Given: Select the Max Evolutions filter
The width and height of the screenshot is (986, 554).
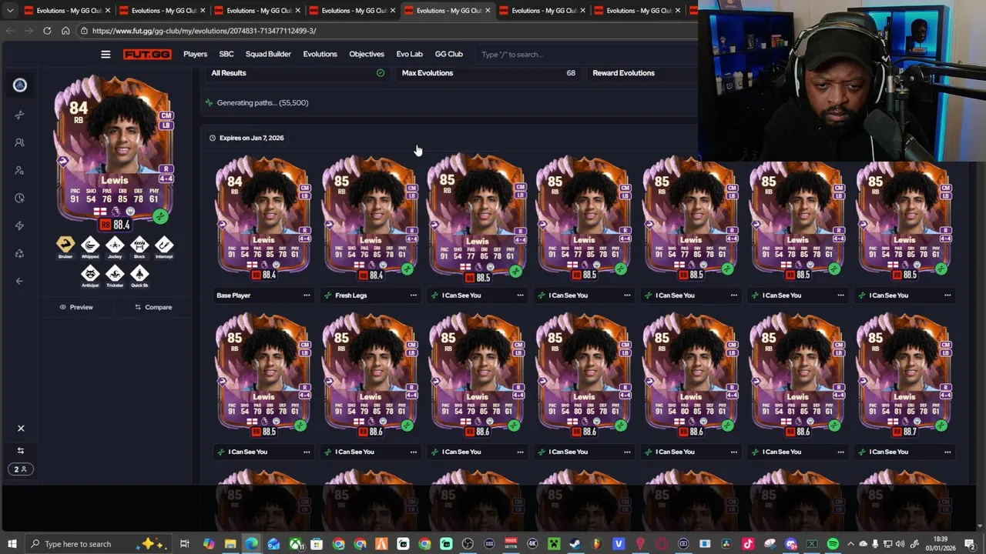Looking at the screenshot, I should [488, 73].
